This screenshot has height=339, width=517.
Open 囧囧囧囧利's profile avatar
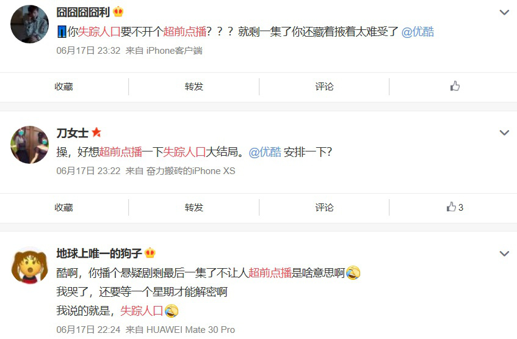click(x=30, y=24)
